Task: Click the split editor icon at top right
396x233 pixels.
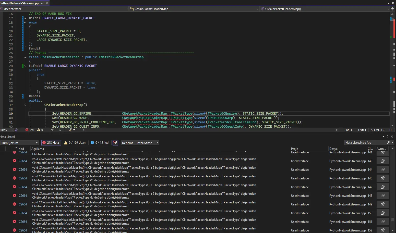Action: tap(392, 9)
